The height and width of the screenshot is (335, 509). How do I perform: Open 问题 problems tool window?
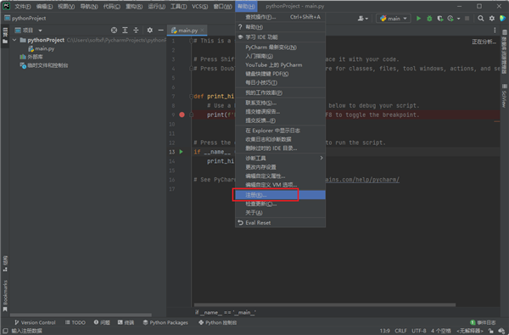(x=102, y=322)
